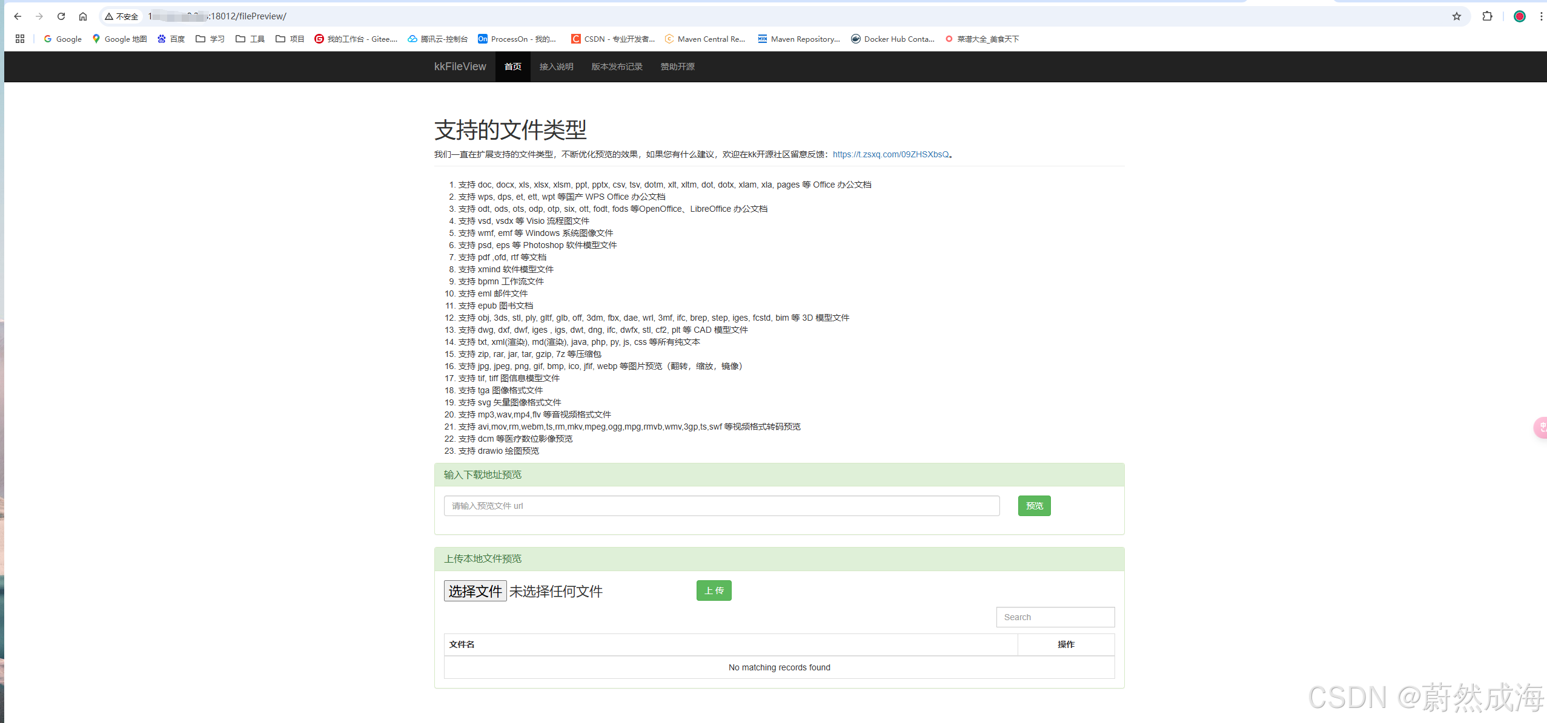Image resolution: width=1547 pixels, height=723 pixels.
Task: Click the 选择文件 button
Action: [475, 591]
